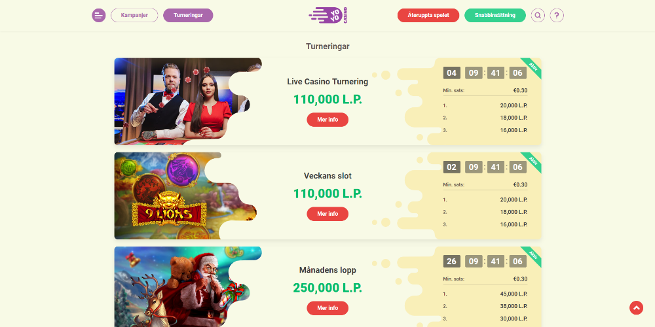The image size is (655, 327).
Task: Click the Snabbinsättning button
Action: [495, 16]
